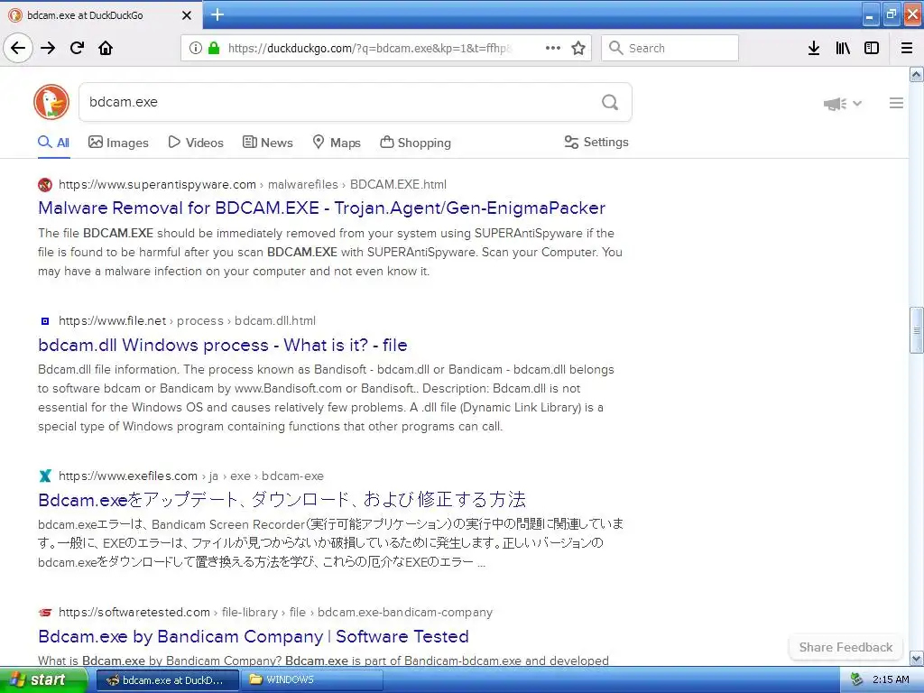Open Malware Removal for BDCAM.EXE result
Viewport: 924px width, 693px height.
[x=322, y=208]
